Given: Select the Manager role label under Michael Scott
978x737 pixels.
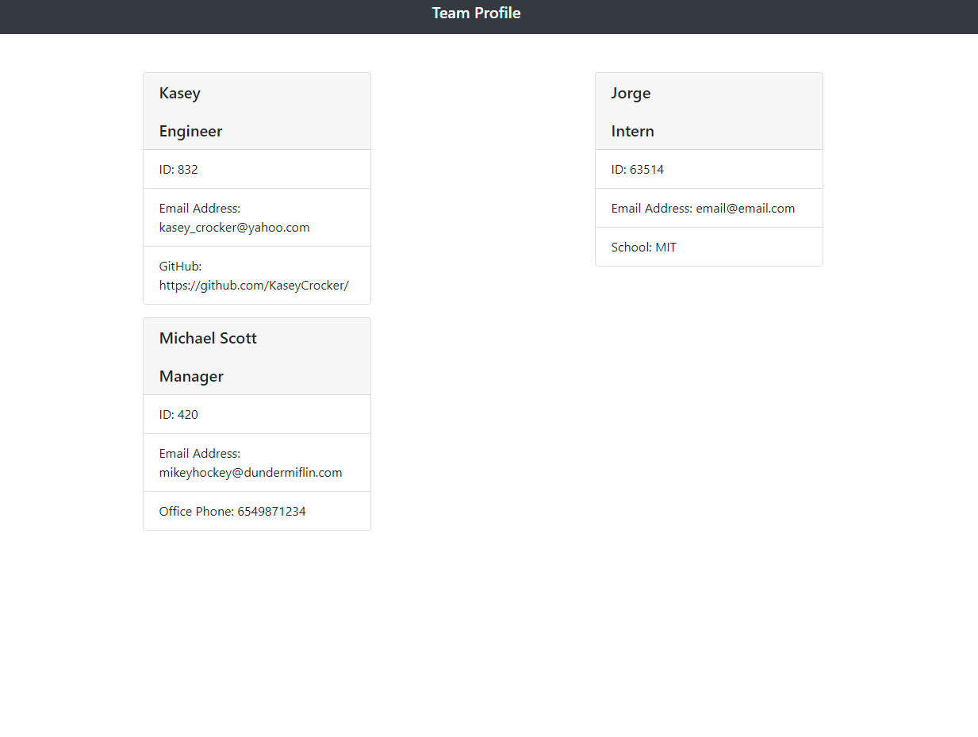Looking at the screenshot, I should (x=191, y=376).
